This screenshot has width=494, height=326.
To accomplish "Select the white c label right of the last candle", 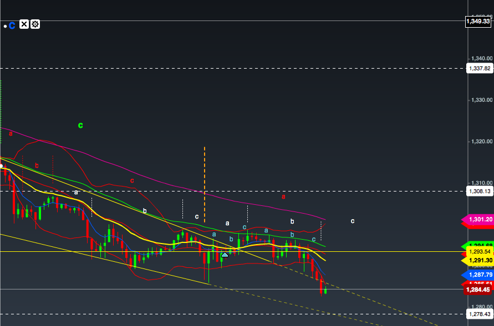I will (353, 221).
